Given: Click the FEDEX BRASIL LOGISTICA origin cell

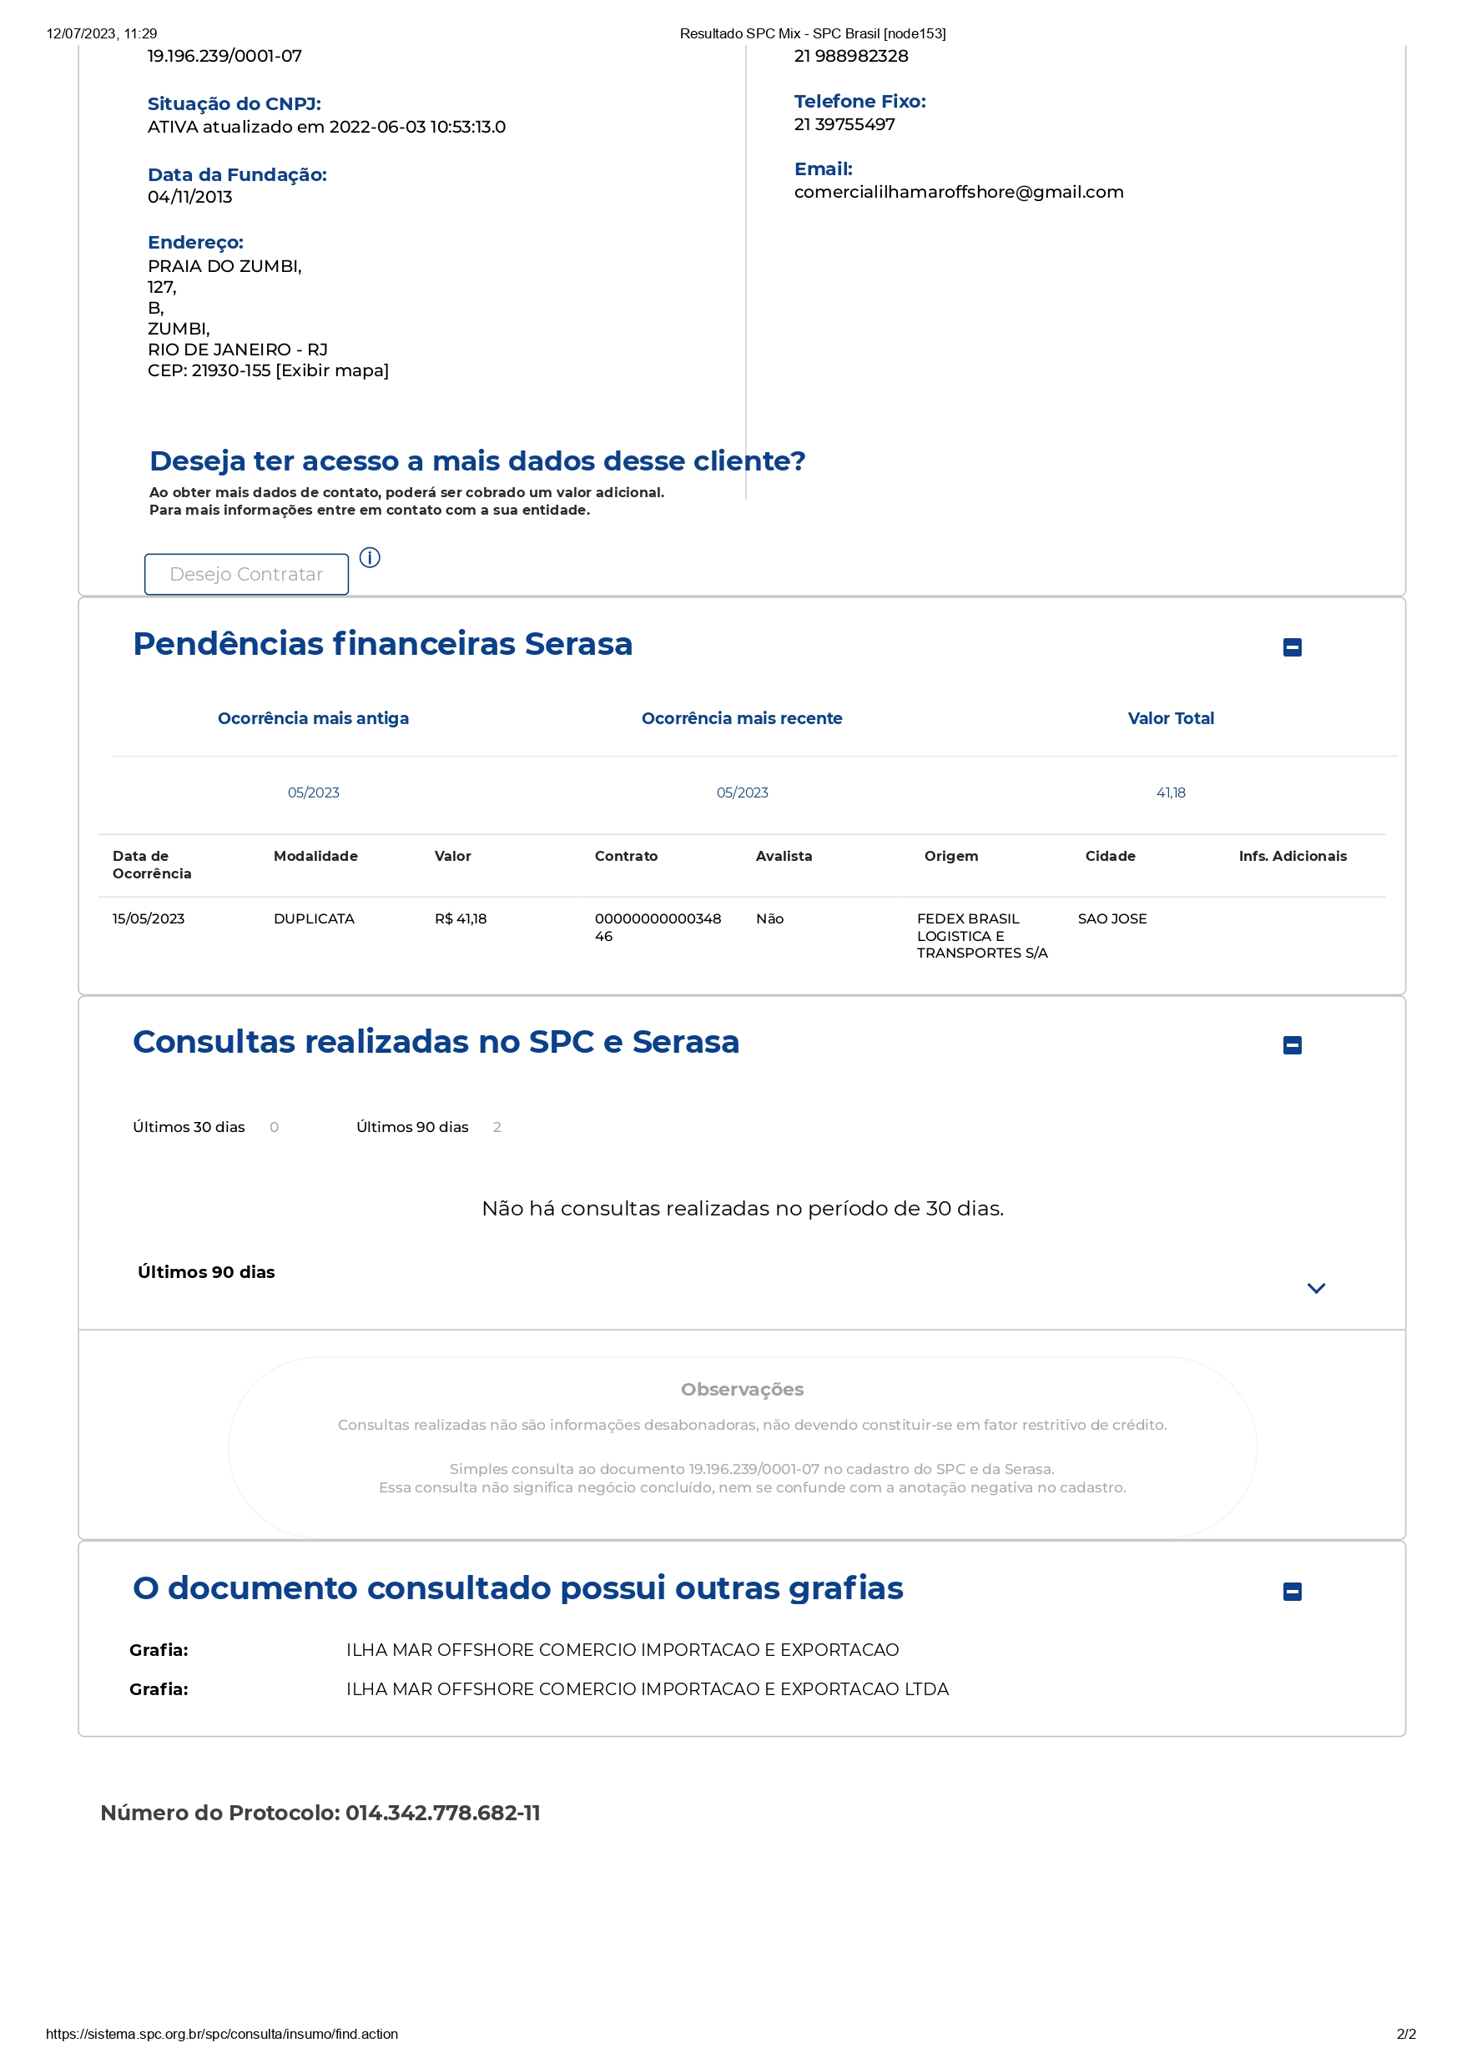Looking at the screenshot, I should pos(981,936).
